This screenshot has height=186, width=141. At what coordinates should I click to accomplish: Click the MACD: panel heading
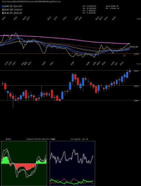click(x=8, y=139)
